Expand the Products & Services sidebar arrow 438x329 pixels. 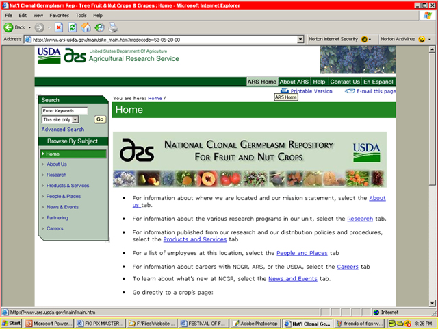point(42,186)
